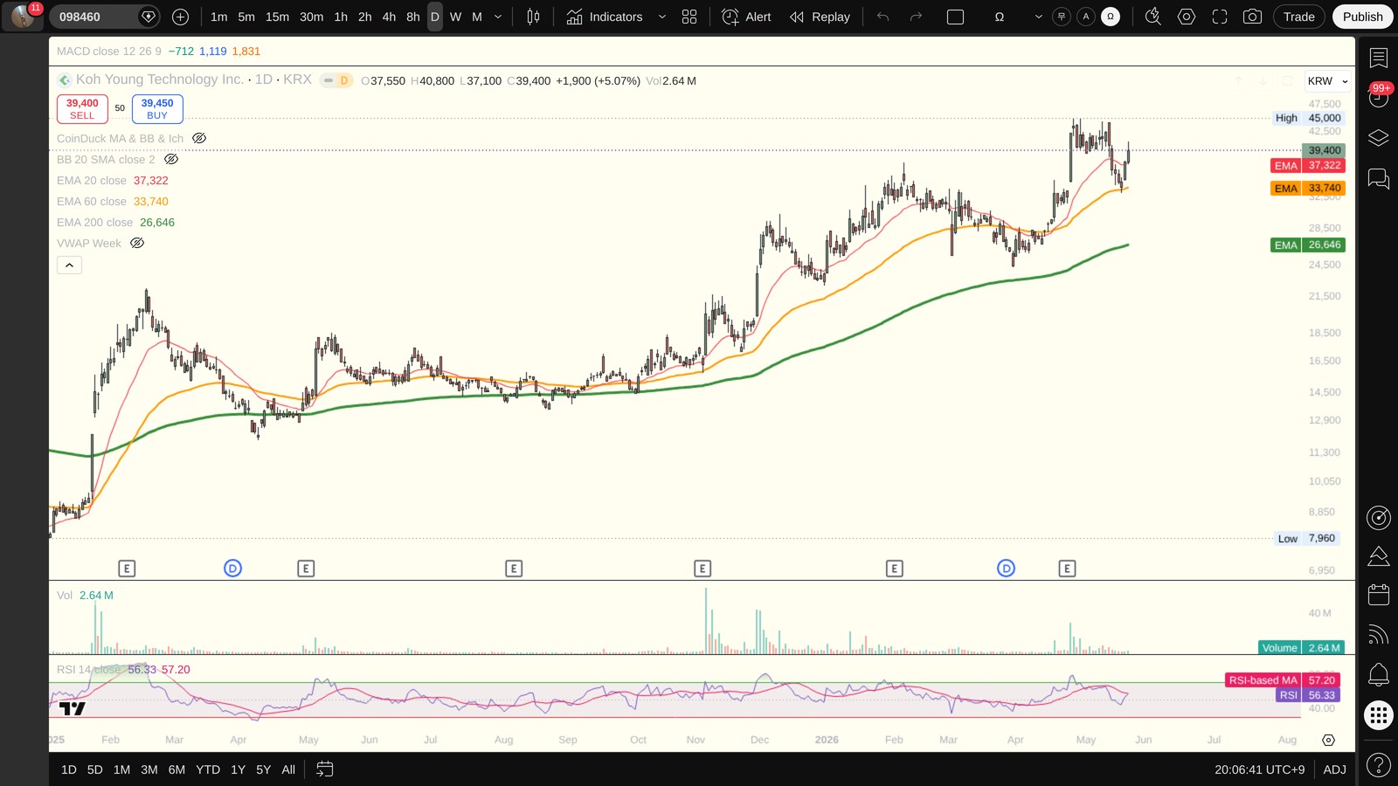Click the orange EMA 33,740 price label
This screenshot has width=1398, height=786.
(x=1308, y=188)
